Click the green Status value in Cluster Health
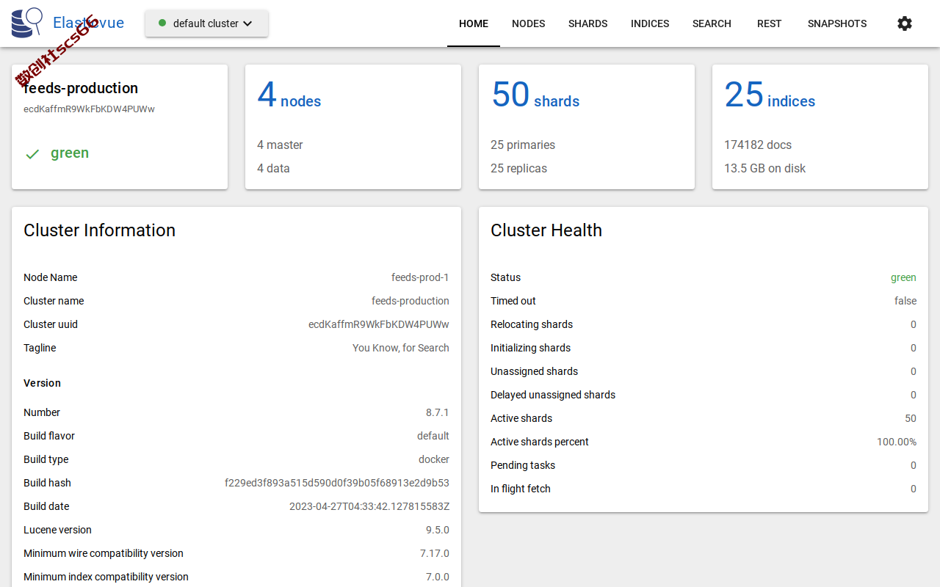940x587 pixels. pyautogui.click(x=903, y=277)
